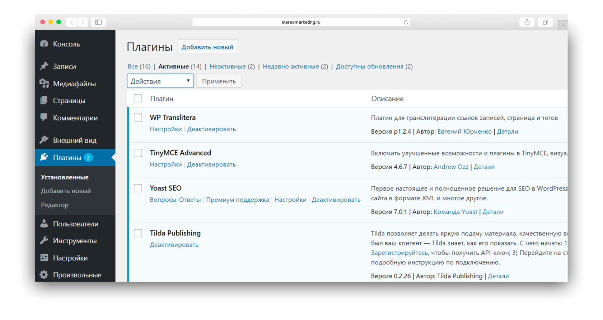The image size is (603, 320).
Task: Select the Редактор submenu item
Action: [x=55, y=205]
